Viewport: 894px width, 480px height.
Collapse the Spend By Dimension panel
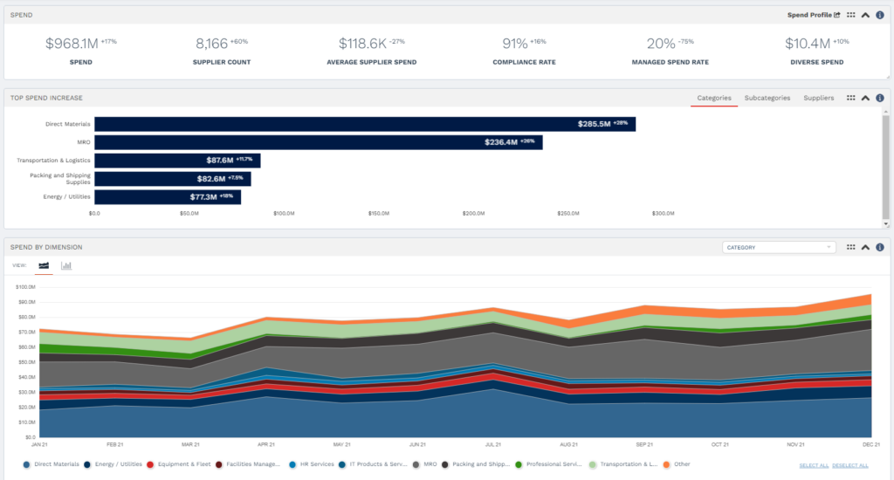[865, 247]
